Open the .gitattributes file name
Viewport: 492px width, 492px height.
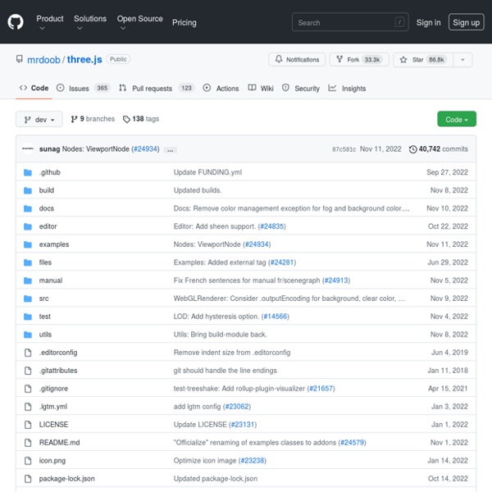(x=58, y=371)
